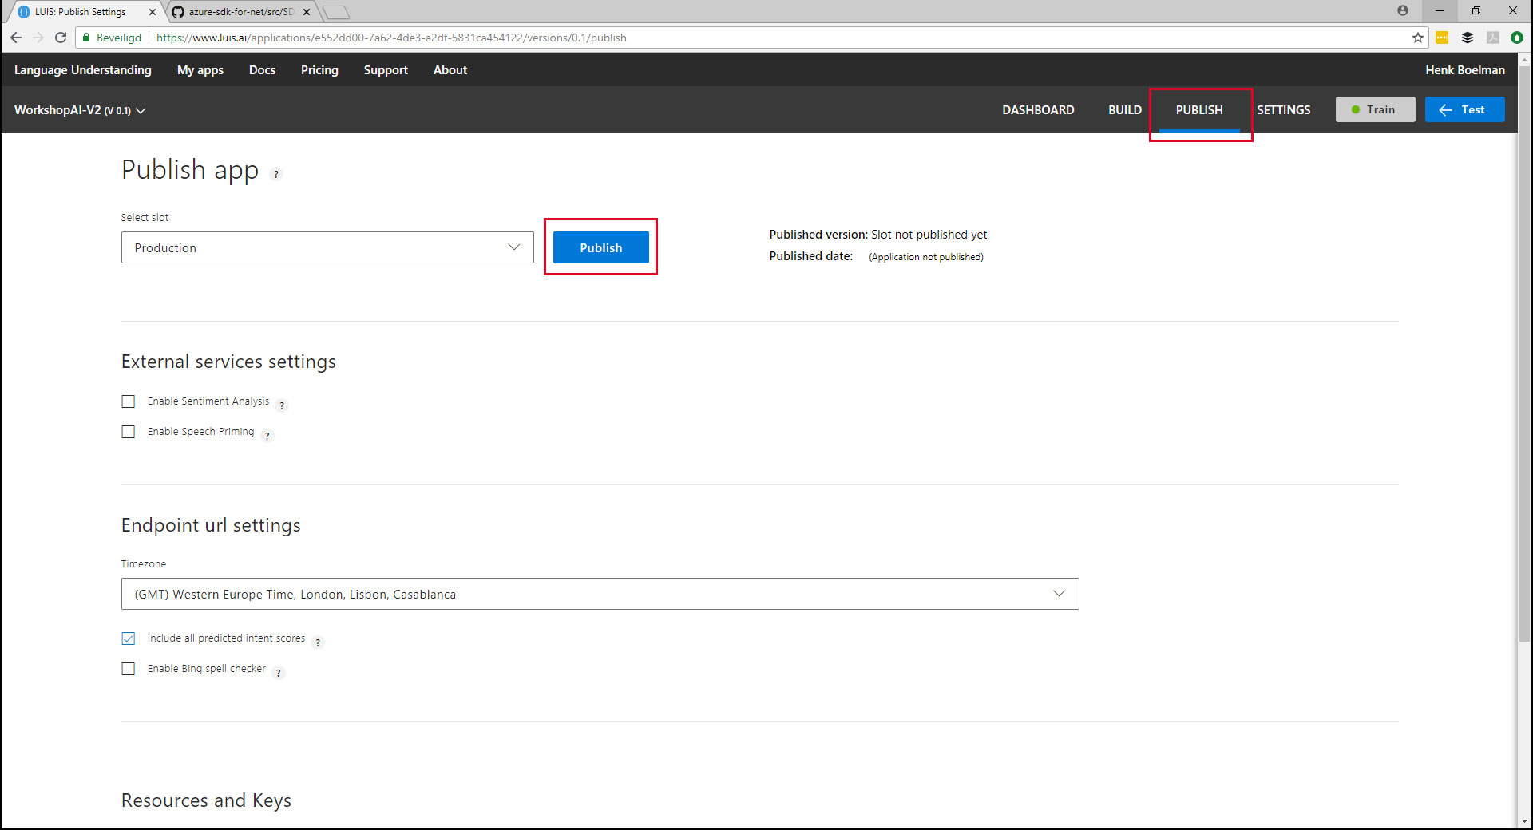Screen dimensions: 1533x830
Task: Go to the BUILD tab
Action: coord(1125,110)
